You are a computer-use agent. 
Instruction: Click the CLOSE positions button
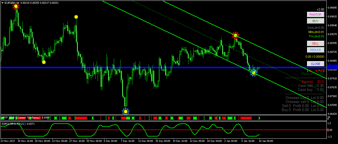click(316, 64)
